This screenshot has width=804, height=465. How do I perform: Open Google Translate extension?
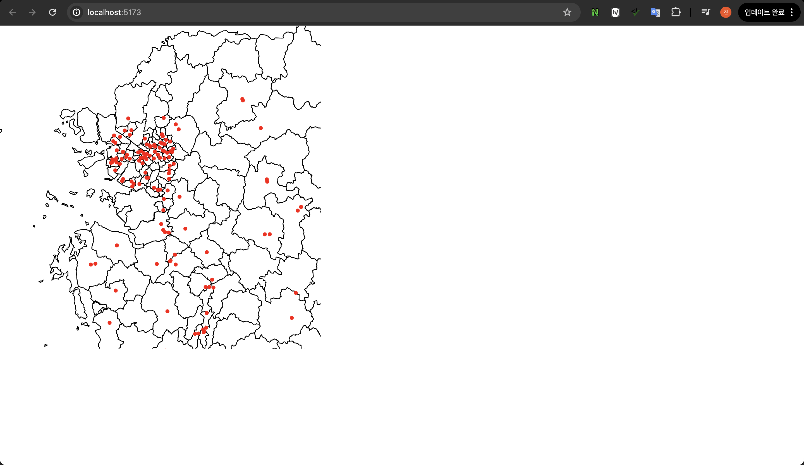[x=655, y=13]
